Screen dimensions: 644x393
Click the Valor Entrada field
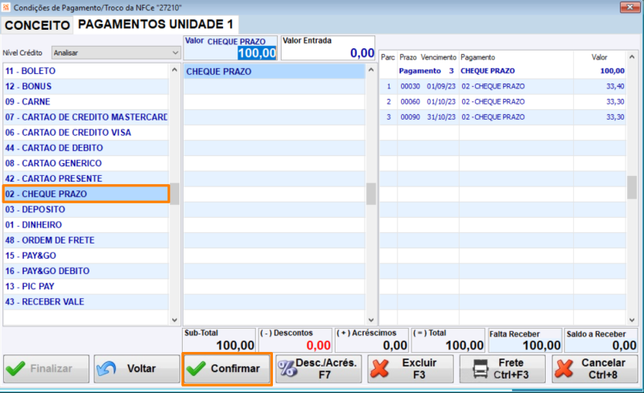[328, 47]
